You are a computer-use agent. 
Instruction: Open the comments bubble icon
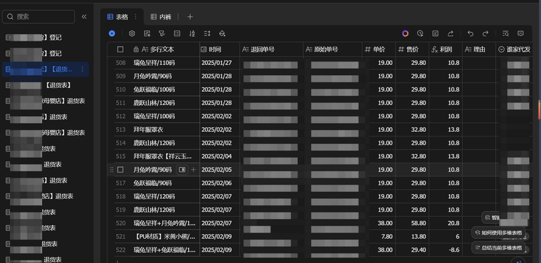pos(521,34)
